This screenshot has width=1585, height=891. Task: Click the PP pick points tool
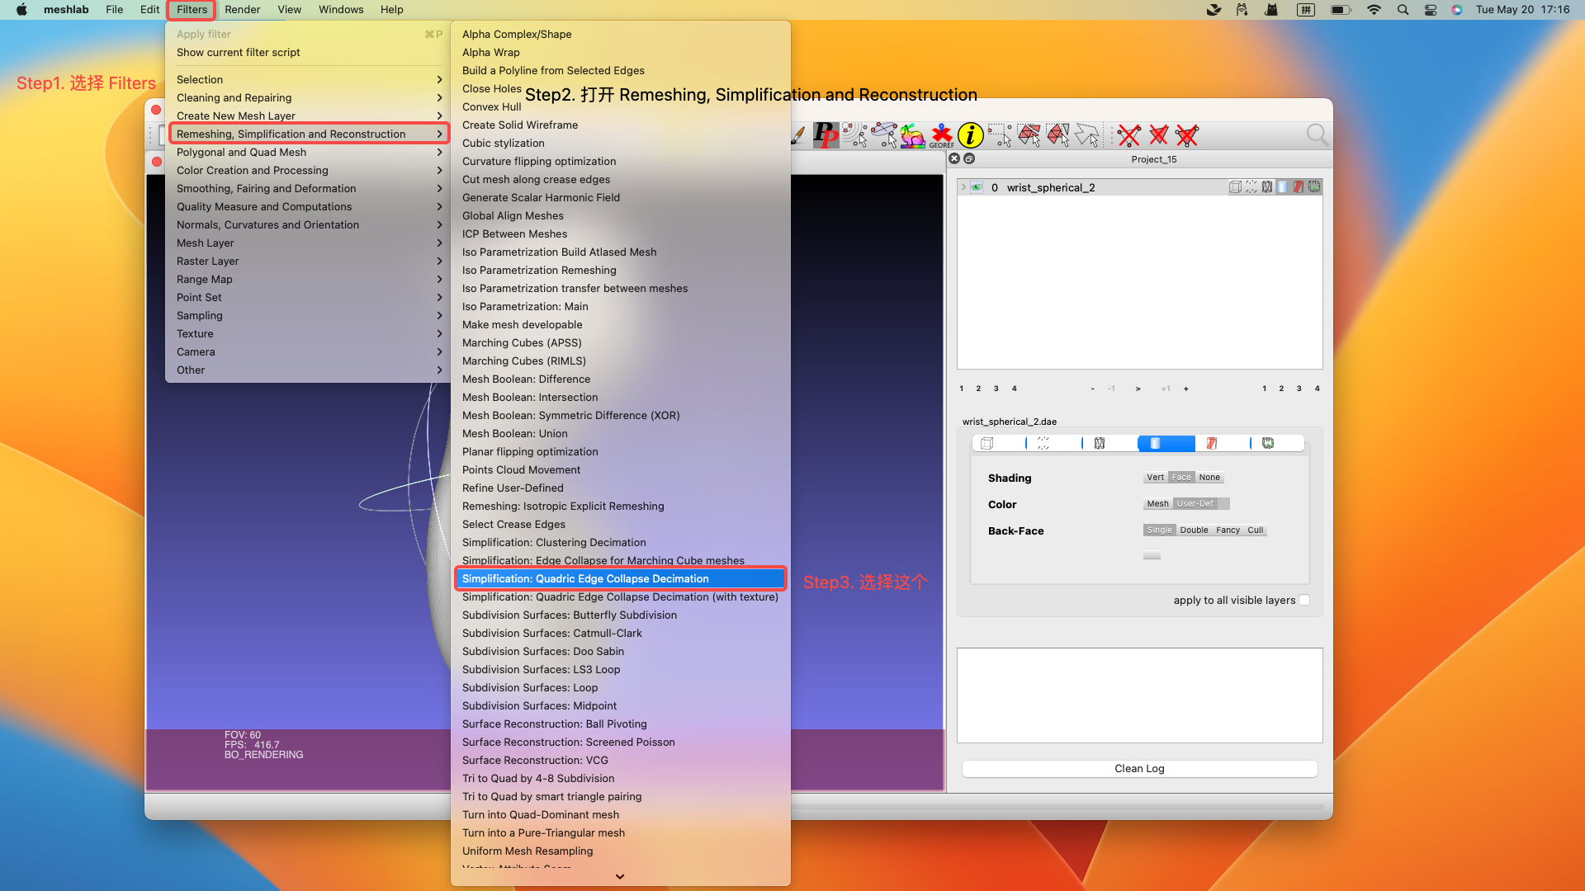coord(826,134)
